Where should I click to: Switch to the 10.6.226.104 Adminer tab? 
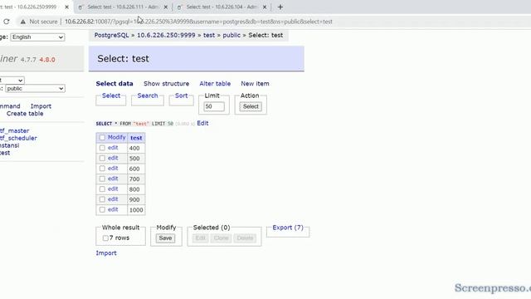(222, 7)
